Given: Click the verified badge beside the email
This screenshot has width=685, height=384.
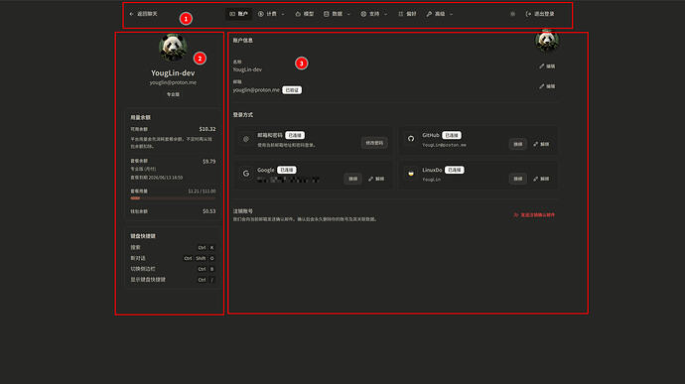Looking at the screenshot, I should (x=292, y=90).
